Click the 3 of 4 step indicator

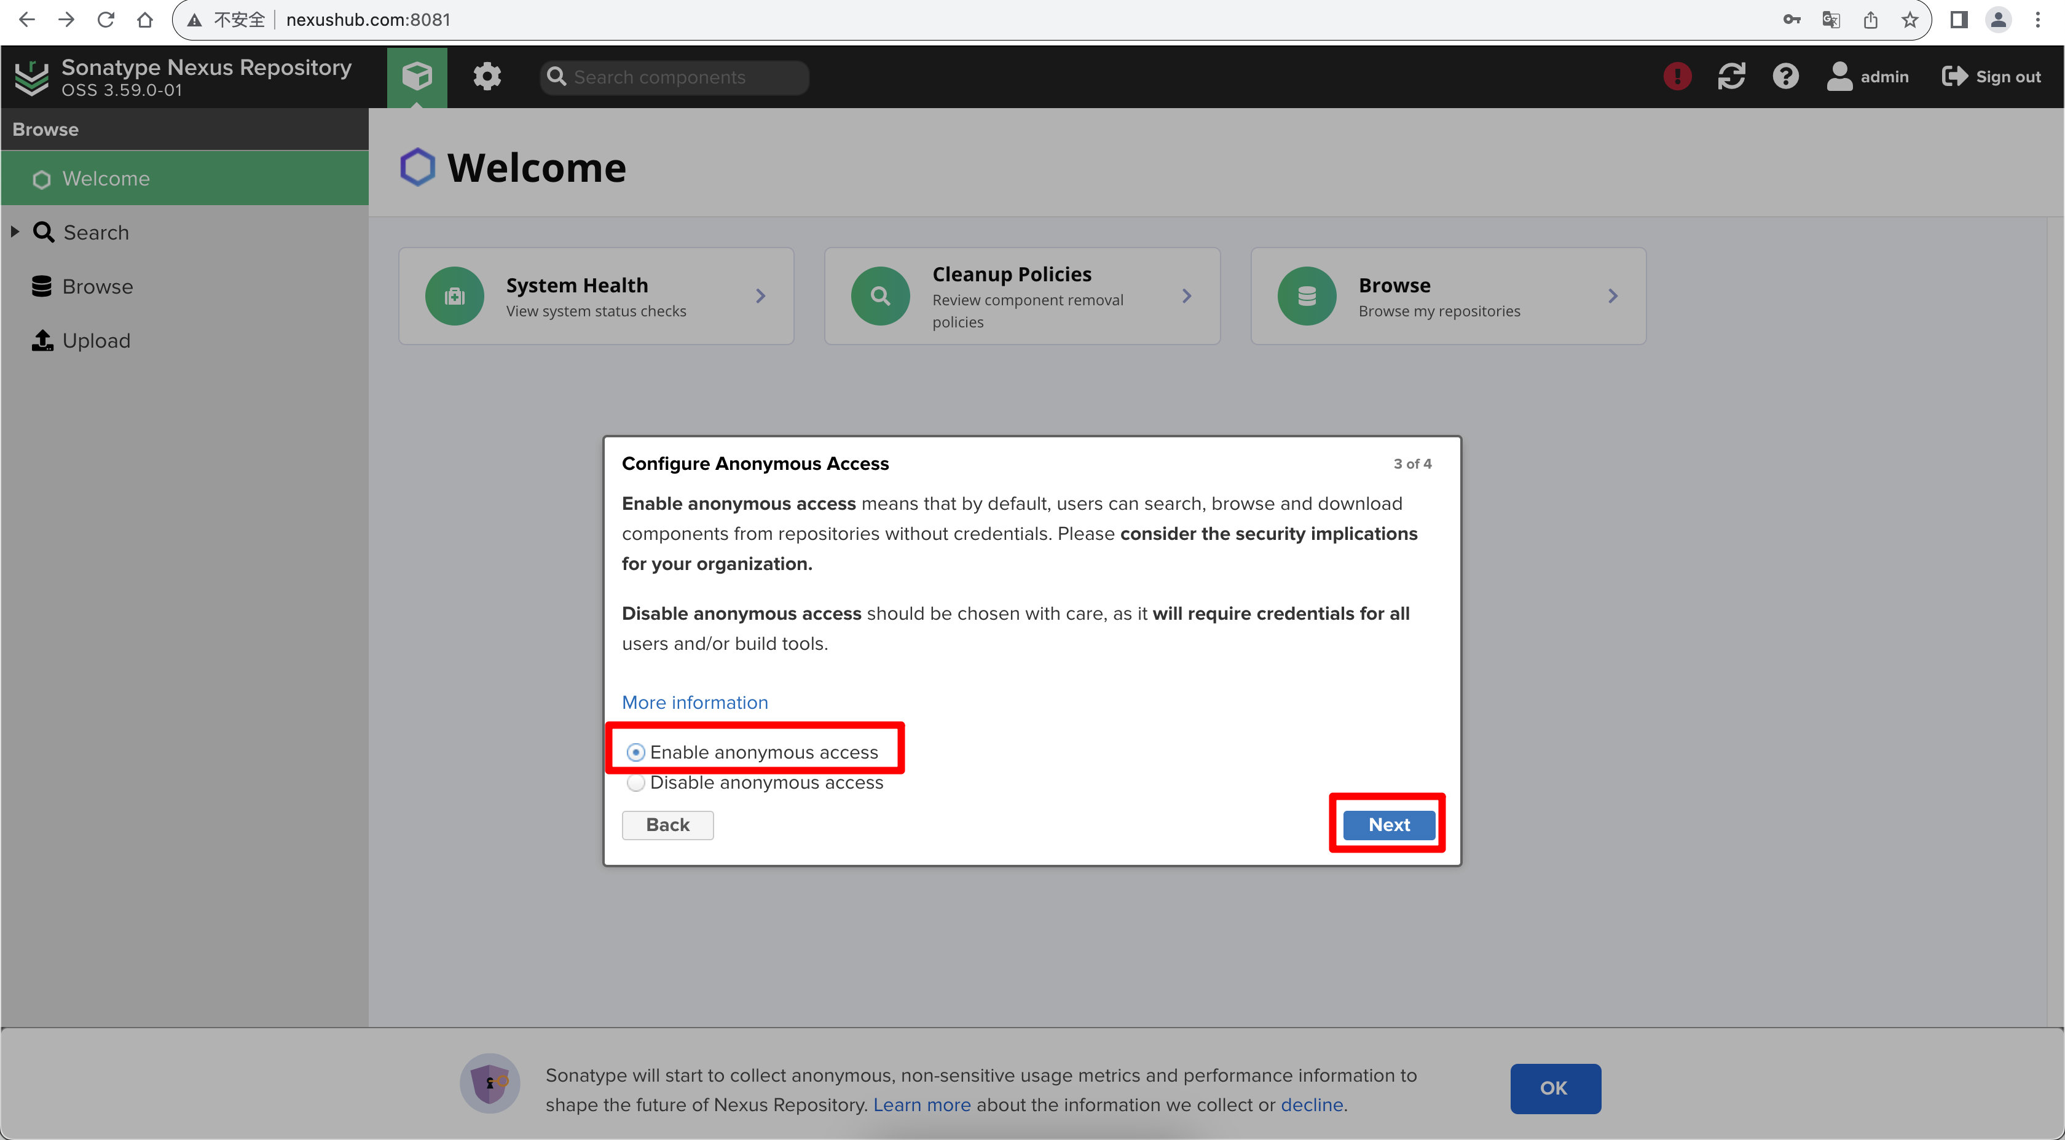pos(1412,463)
